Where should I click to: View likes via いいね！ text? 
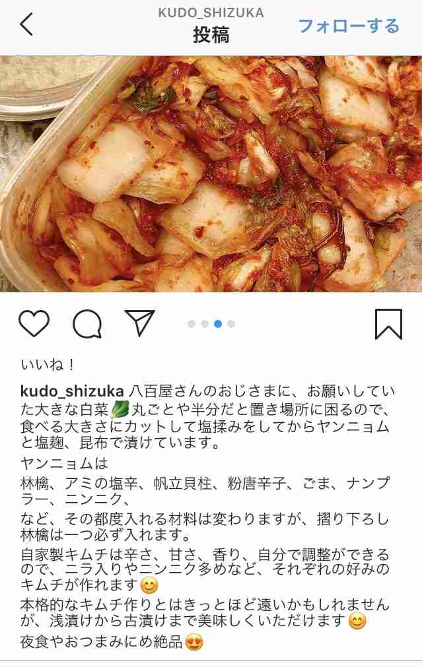[x=48, y=365]
